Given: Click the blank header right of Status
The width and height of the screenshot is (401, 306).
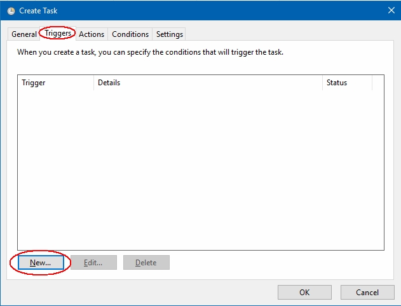Looking at the screenshot, I should click(x=378, y=83).
